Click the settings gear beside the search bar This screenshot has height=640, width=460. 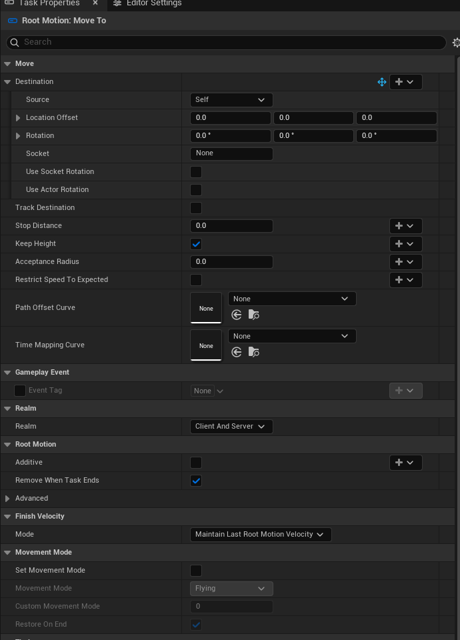coord(456,43)
